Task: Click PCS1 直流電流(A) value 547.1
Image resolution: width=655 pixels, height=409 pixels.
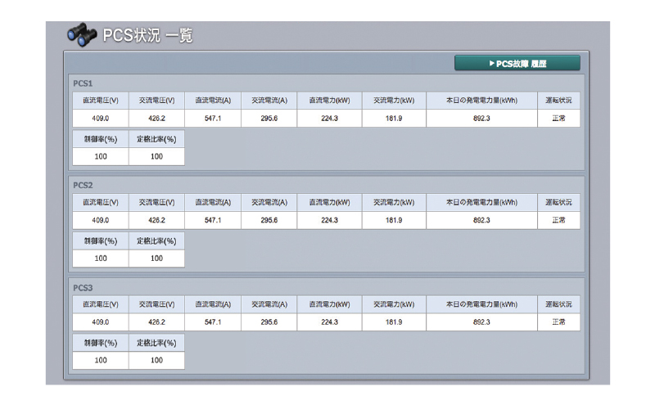Action: [213, 119]
